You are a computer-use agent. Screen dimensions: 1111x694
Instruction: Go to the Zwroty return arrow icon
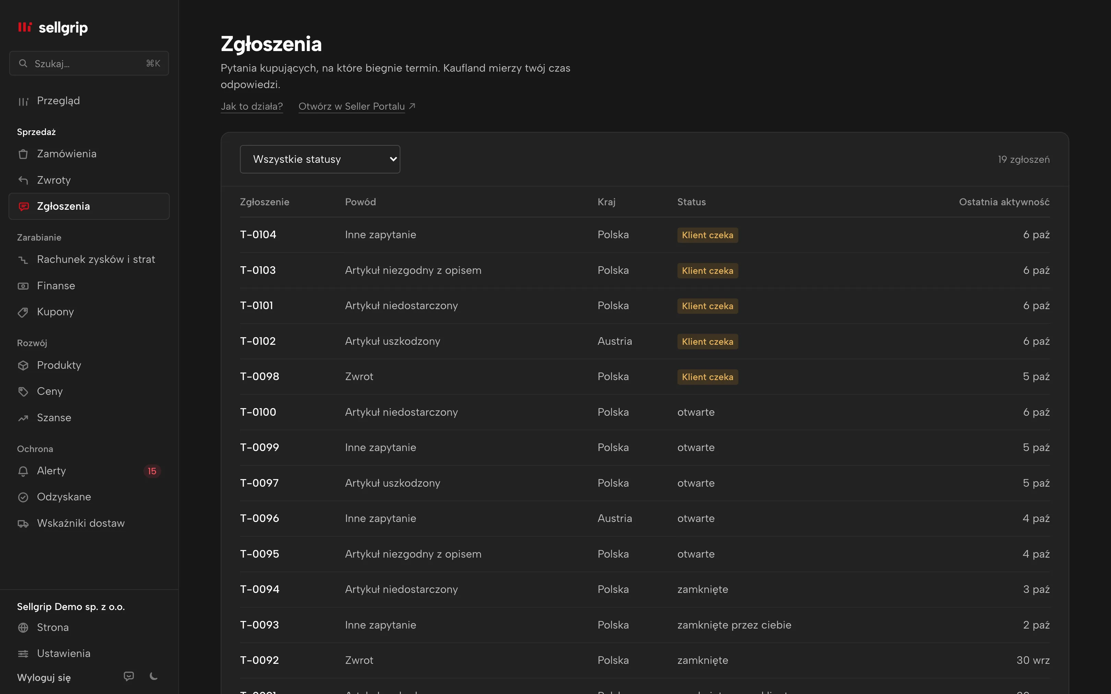[x=23, y=180]
